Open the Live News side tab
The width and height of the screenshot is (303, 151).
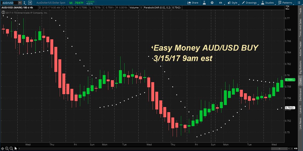click(300, 123)
